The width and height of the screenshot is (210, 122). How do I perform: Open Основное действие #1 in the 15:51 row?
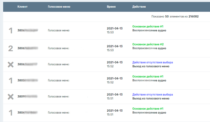[x=148, y=108]
